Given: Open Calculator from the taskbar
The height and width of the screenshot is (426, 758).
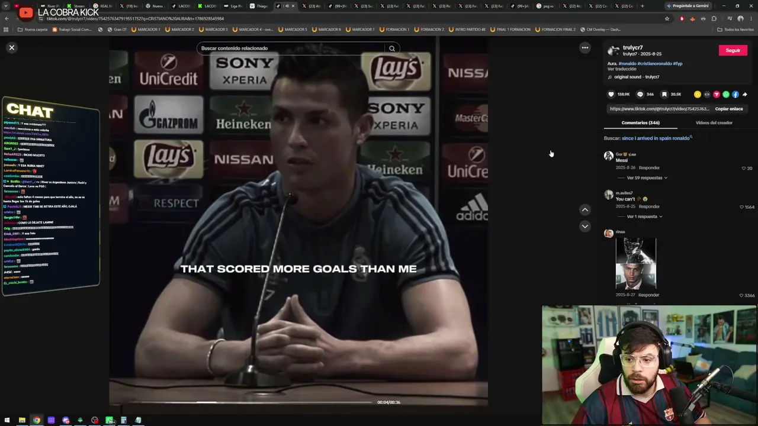Looking at the screenshot, I should pos(124,420).
